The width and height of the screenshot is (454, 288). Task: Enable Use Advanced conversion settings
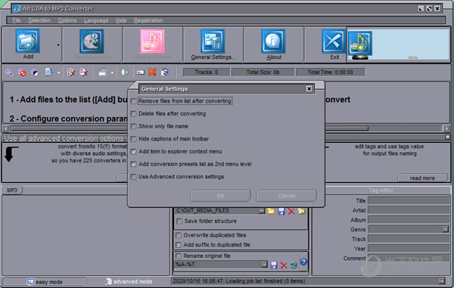[x=133, y=177]
